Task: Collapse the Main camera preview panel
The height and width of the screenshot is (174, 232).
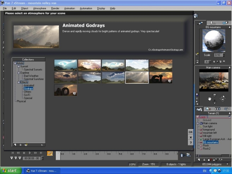Action: pos(230,67)
